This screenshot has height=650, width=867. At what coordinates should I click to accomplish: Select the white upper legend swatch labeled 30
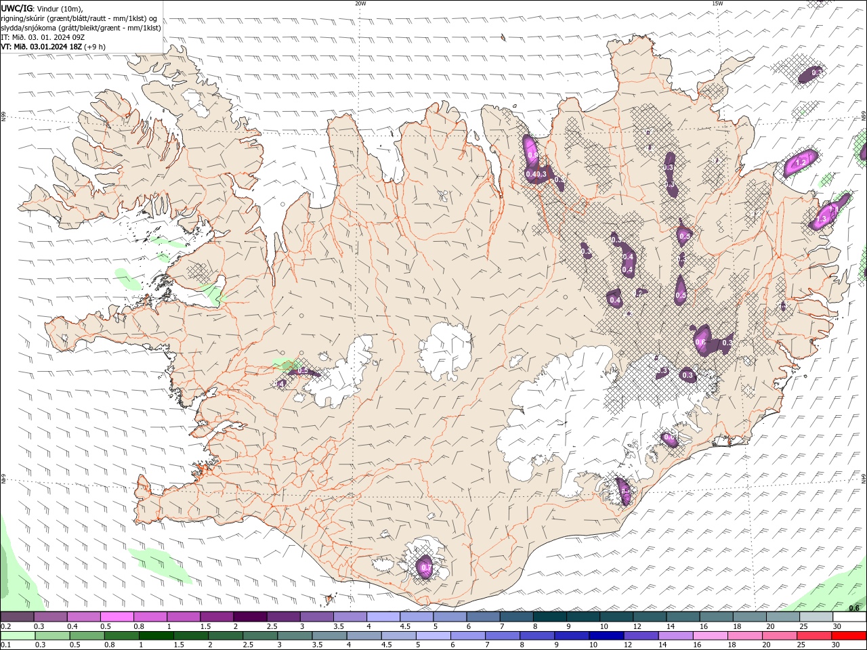click(849, 617)
